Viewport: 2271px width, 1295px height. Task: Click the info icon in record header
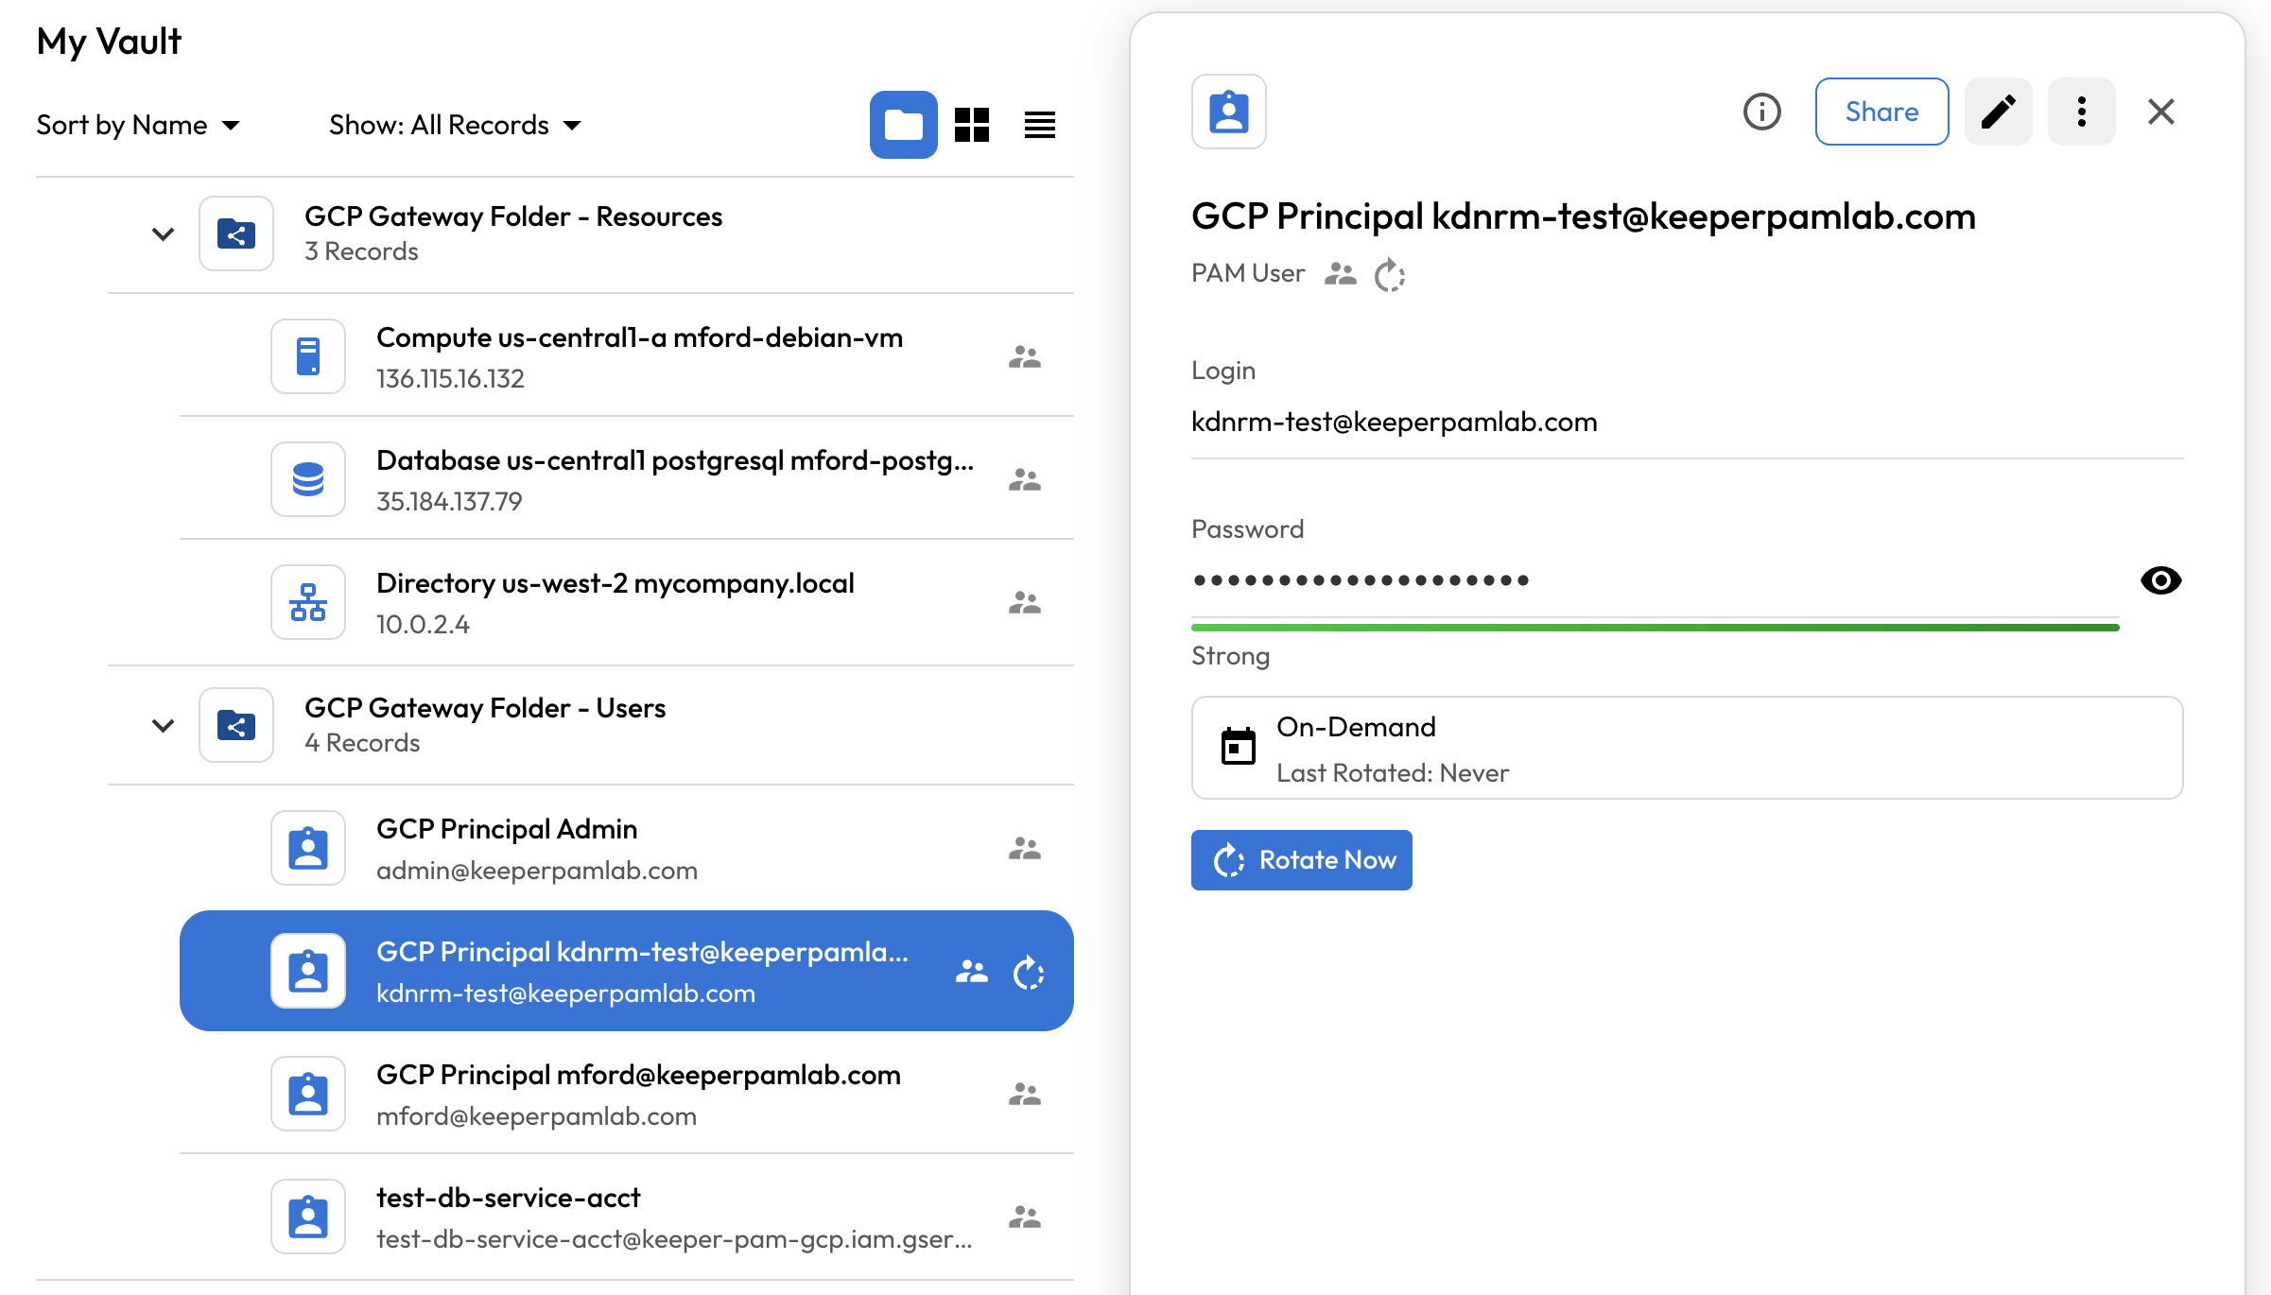pos(1761,112)
